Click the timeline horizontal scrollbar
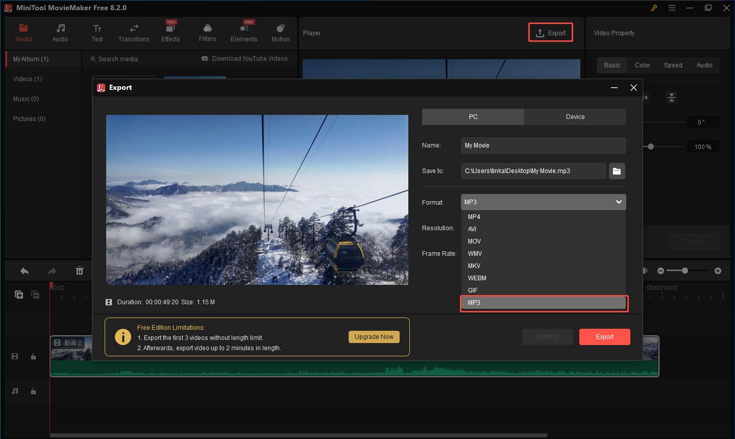 pyautogui.click(x=299, y=435)
